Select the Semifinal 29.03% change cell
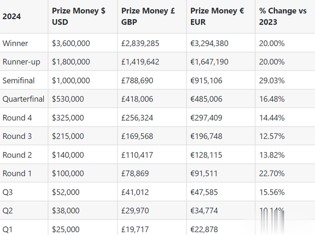This screenshot has height=235, width=315. (272, 80)
